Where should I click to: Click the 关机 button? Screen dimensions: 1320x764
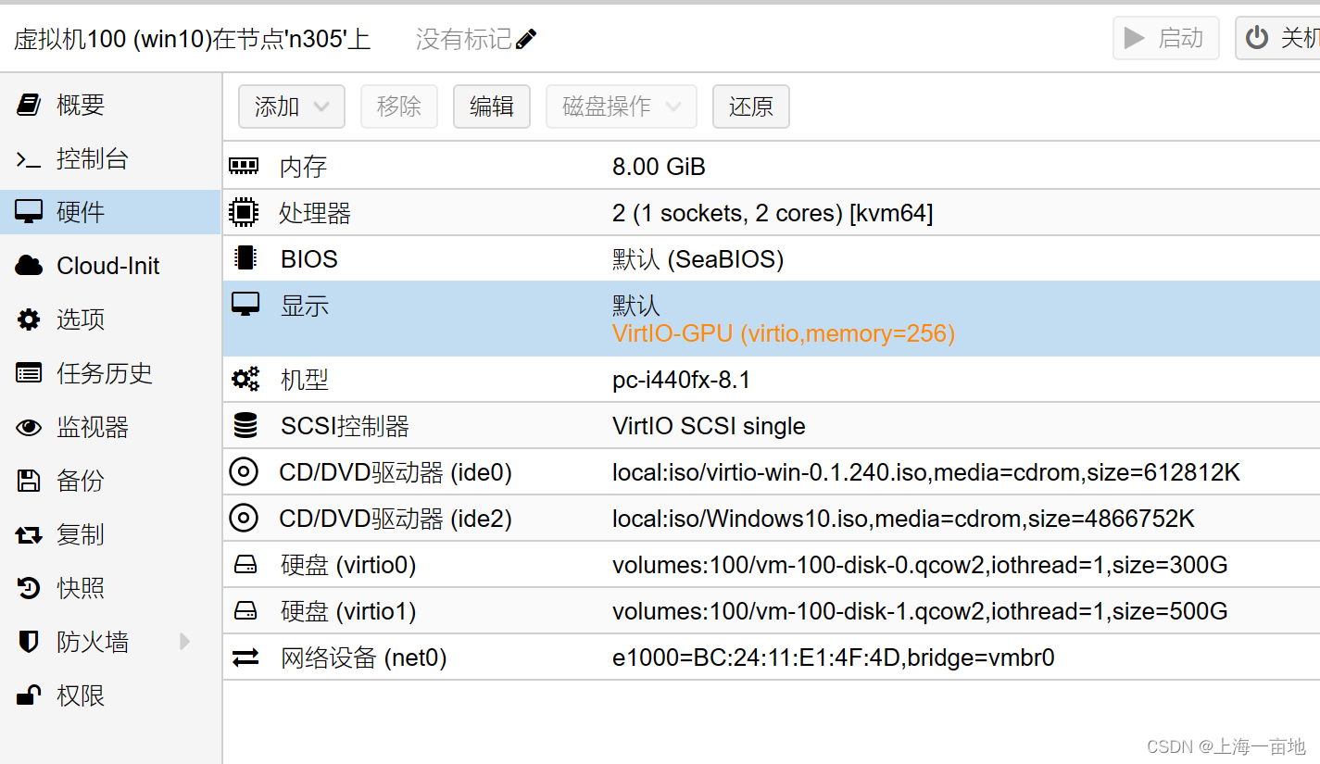(x=1278, y=38)
